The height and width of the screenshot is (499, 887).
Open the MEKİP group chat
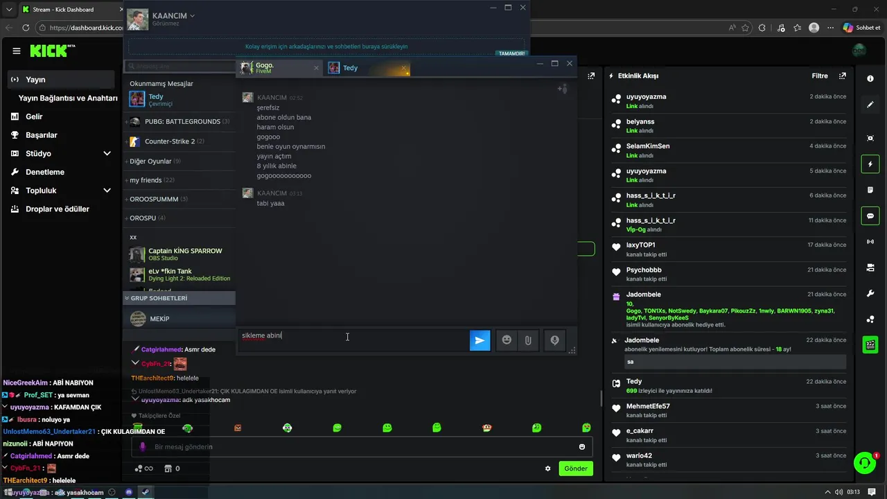(x=179, y=319)
